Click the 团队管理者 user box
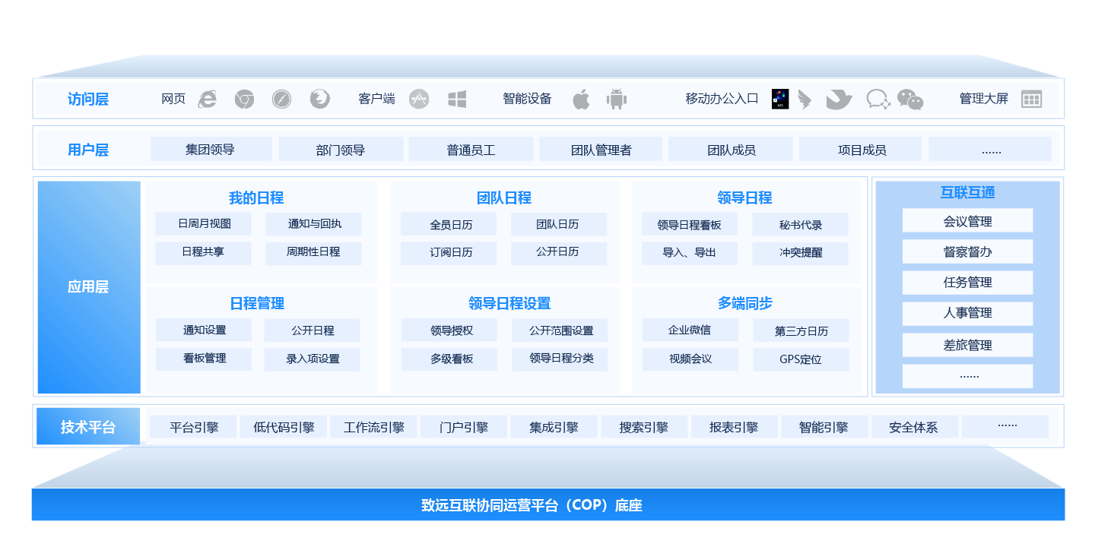The image size is (1095, 547). 601,149
